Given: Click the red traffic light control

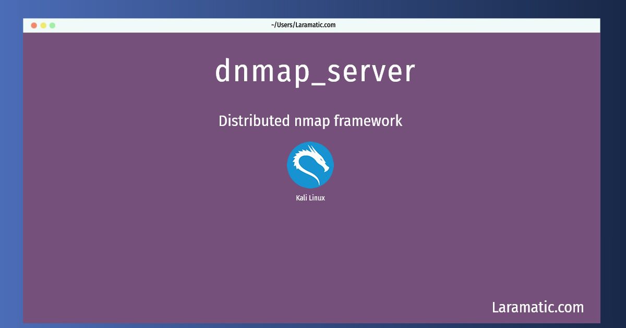Looking at the screenshot, I should pos(33,24).
